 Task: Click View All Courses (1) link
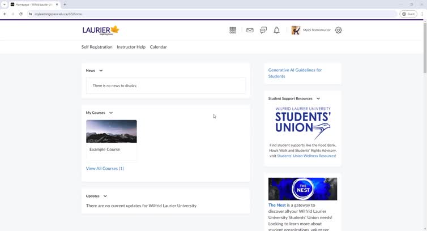click(105, 168)
